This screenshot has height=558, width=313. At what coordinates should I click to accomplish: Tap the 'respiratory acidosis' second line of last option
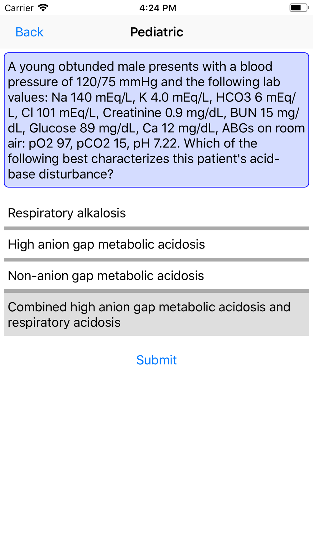(x=64, y=322)
